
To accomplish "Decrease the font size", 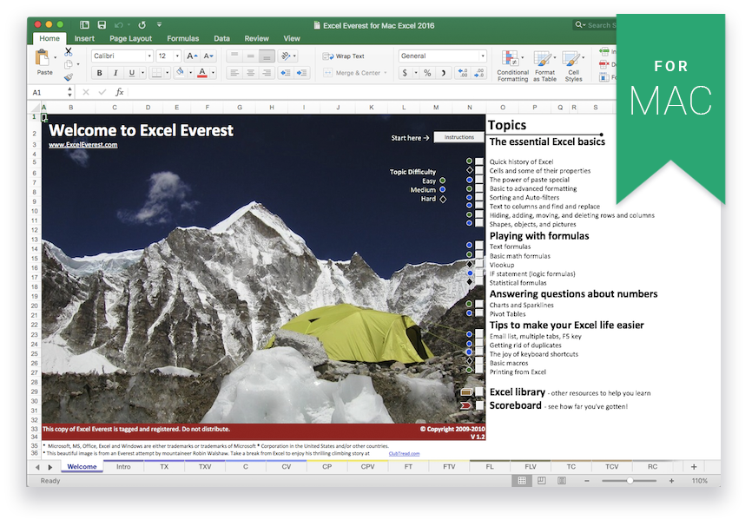I will click(208, 56).
